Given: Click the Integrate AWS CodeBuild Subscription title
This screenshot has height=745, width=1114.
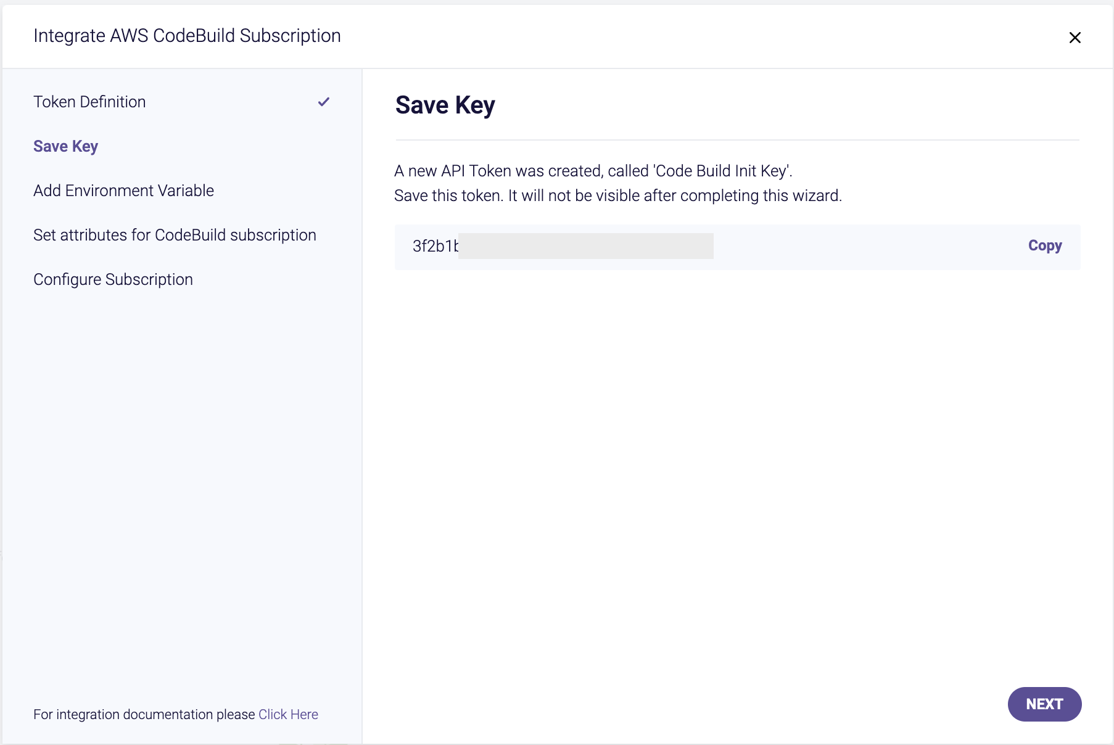Looking at the screenshot, I should (x=187, y=36).
